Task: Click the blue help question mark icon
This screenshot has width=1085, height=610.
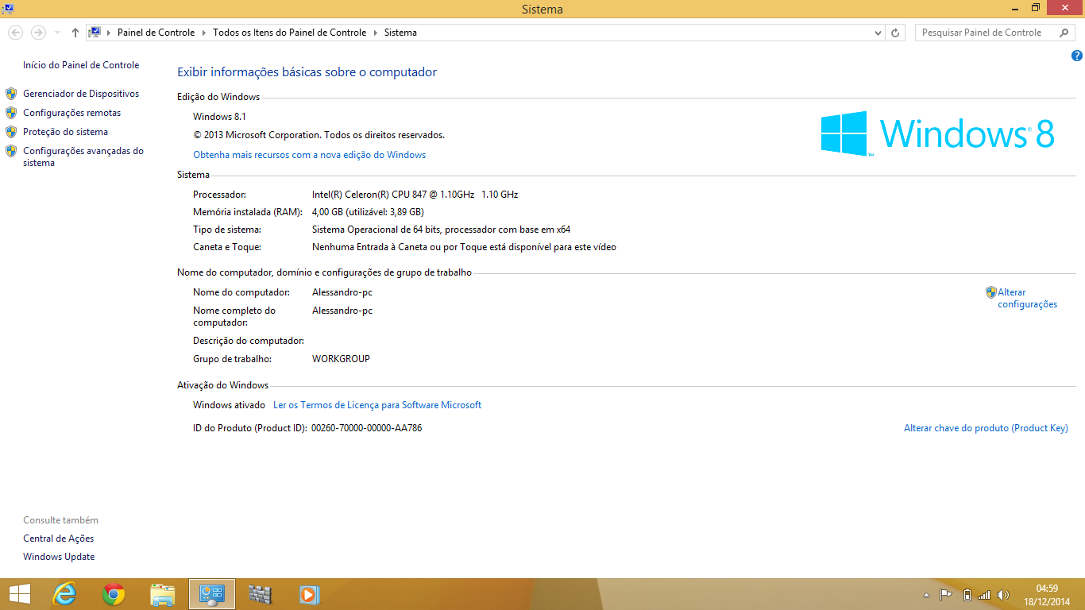Action: [1076, 56]
